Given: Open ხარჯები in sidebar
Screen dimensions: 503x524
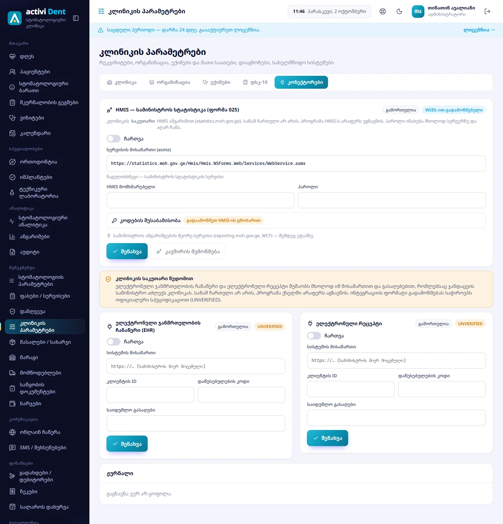Looking at the screenshot, I should (x=45, y=404).
